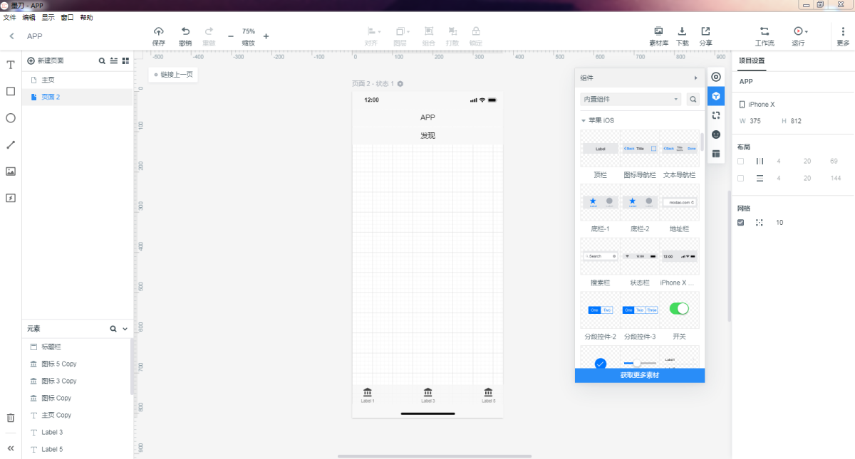Click the 获取更多素材 button

click(639, 375)
